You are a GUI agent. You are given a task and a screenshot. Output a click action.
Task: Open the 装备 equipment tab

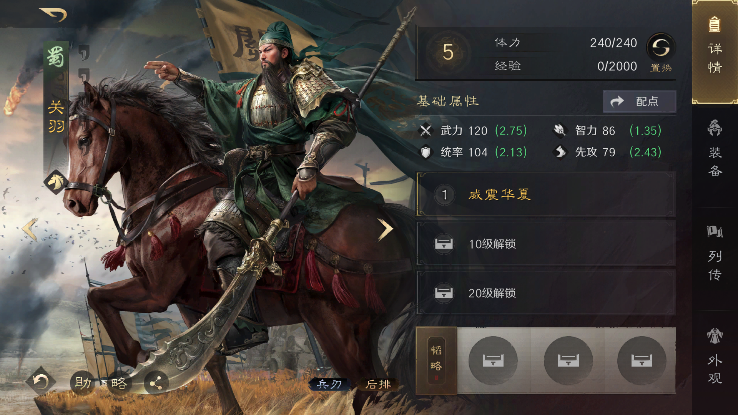[715, 148]
